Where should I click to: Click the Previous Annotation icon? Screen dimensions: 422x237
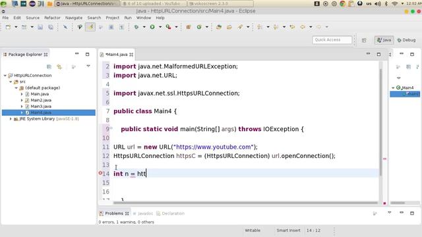[276, 27]
